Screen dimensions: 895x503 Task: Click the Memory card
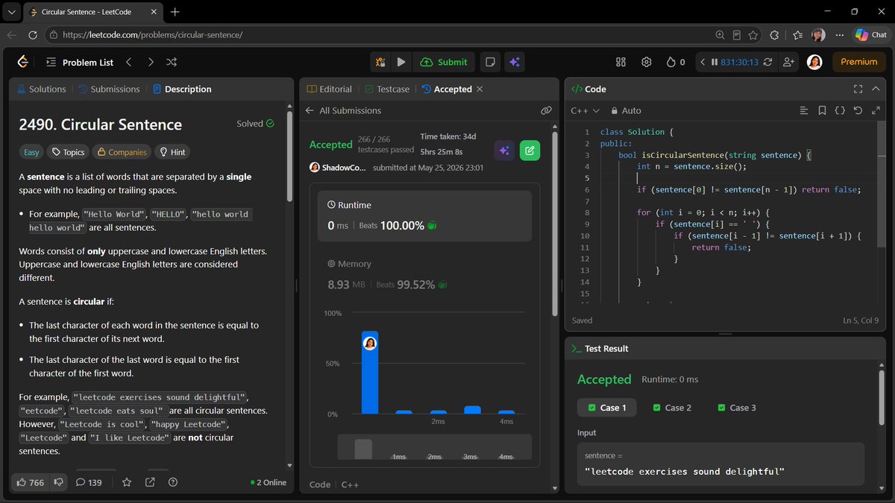point(424,274)
